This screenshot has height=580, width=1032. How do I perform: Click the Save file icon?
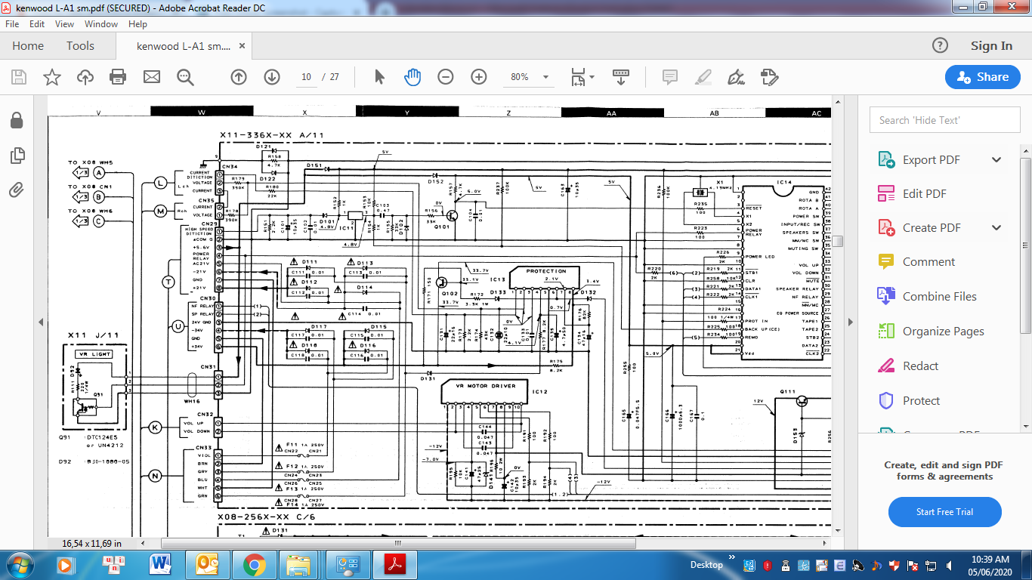tap(18, 77)
